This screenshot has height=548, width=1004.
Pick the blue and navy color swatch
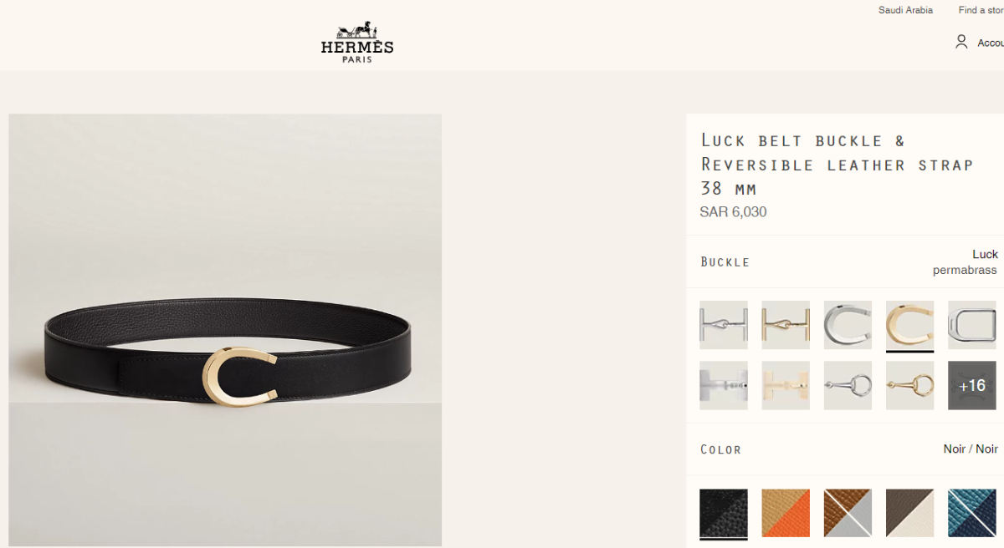971,513
